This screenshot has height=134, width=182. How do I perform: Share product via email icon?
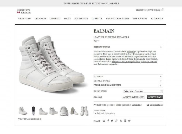(104, 121)
